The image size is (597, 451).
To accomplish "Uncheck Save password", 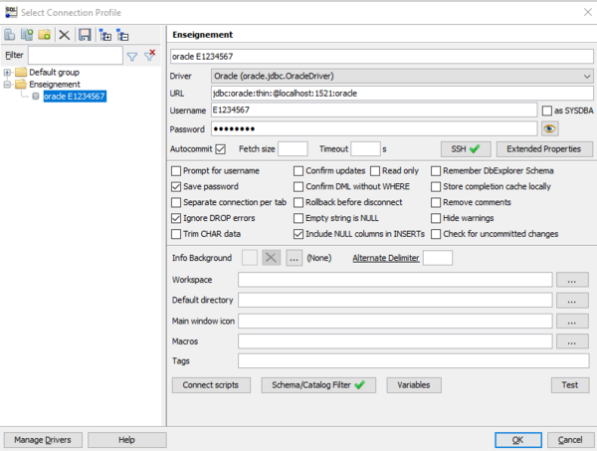I will click(176, 186).
